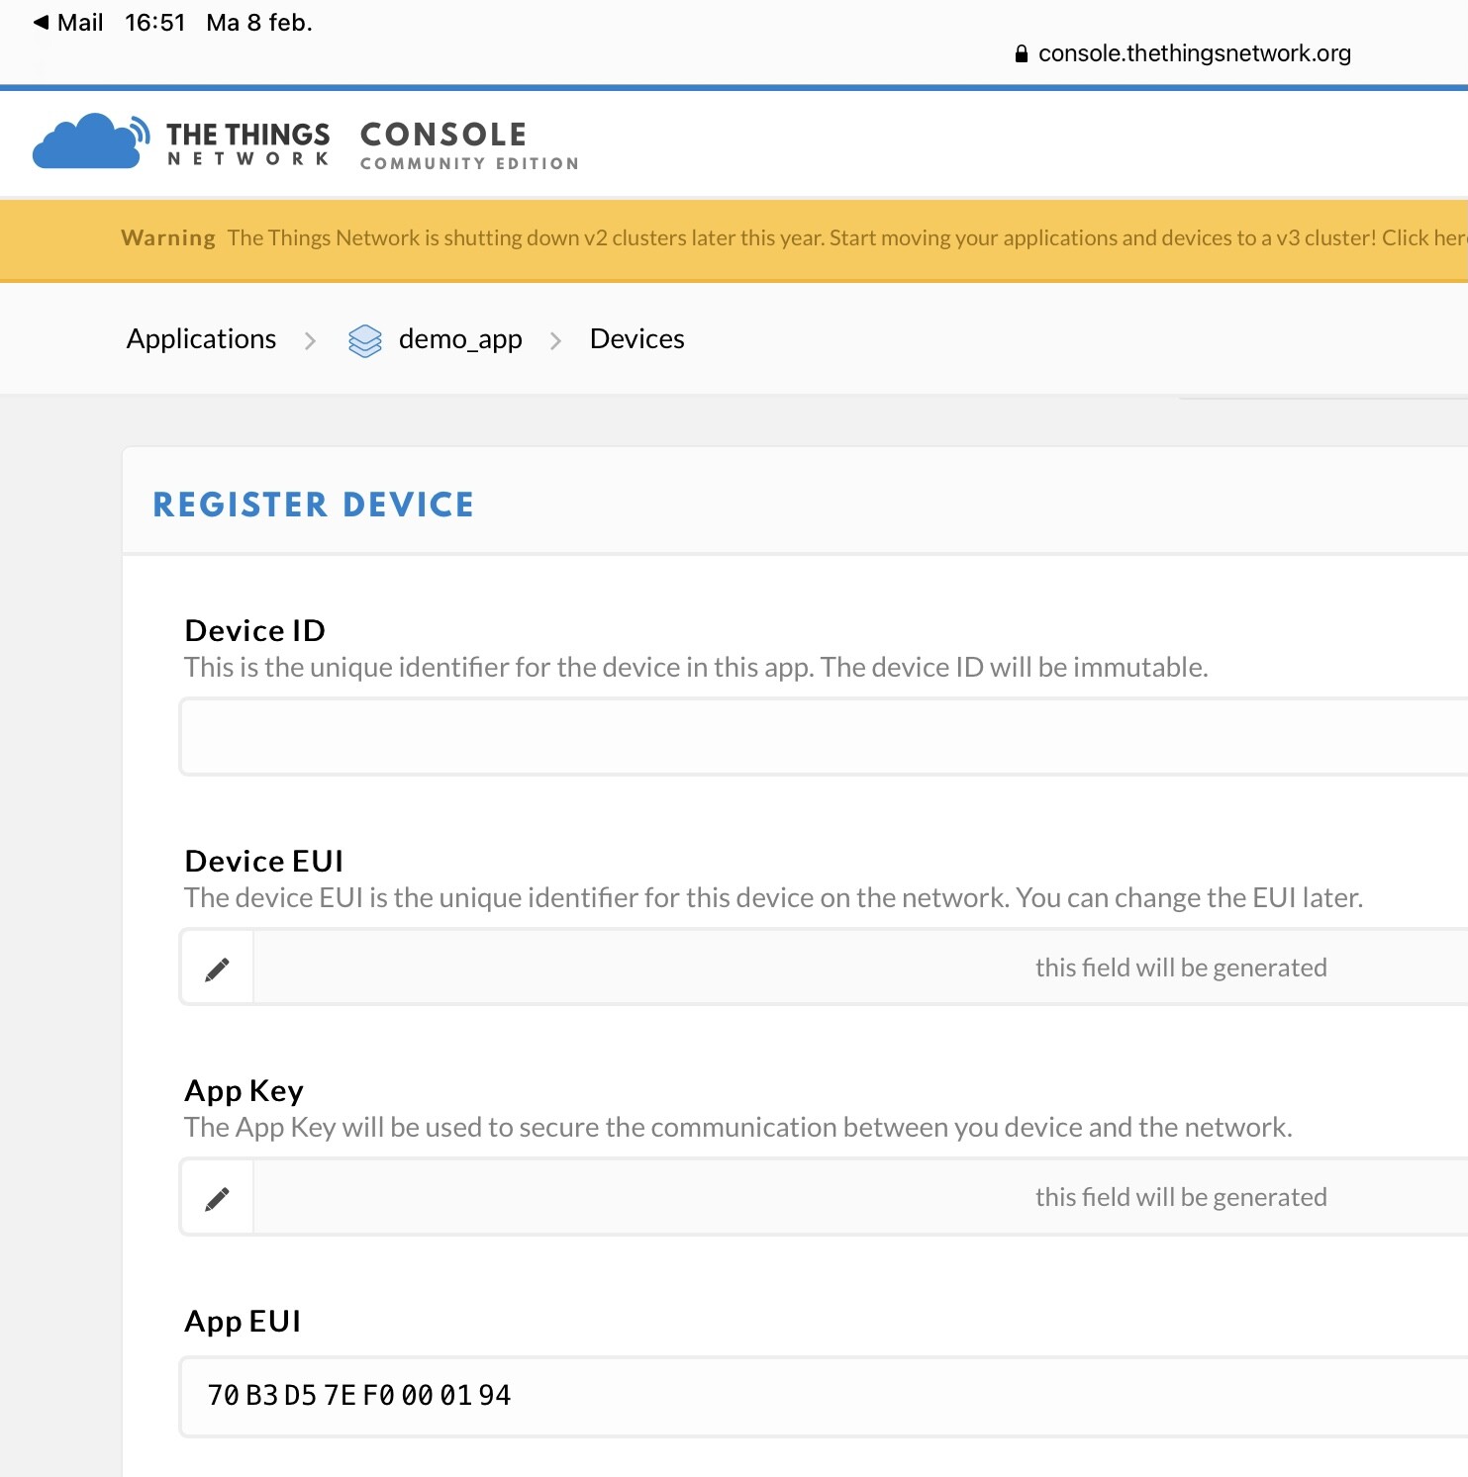The image size is (1468, 1477).
Task: Click The Things Network cloud logo
Action: (90, 141)
